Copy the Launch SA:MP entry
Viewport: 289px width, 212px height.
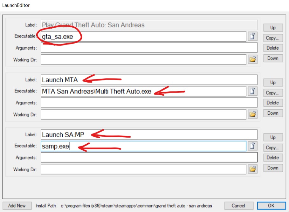[273, 148]
